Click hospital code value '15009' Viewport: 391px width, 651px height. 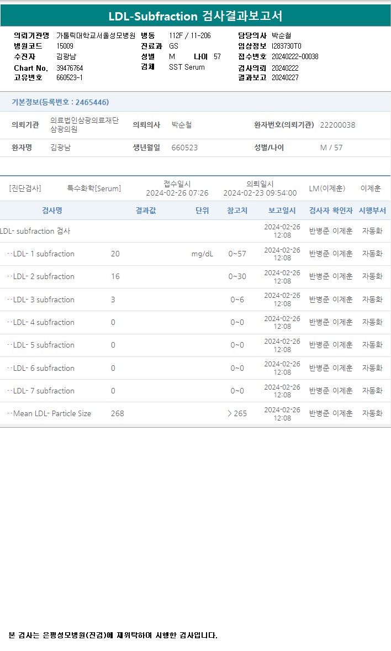pos(65,46)
